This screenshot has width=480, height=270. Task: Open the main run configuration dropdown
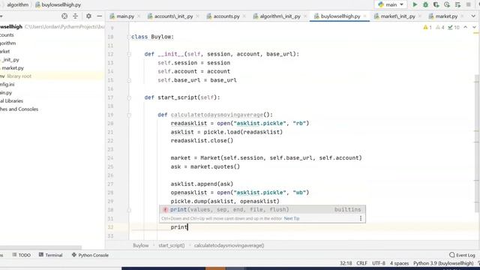pyautogui.click(x=391, y=4)
